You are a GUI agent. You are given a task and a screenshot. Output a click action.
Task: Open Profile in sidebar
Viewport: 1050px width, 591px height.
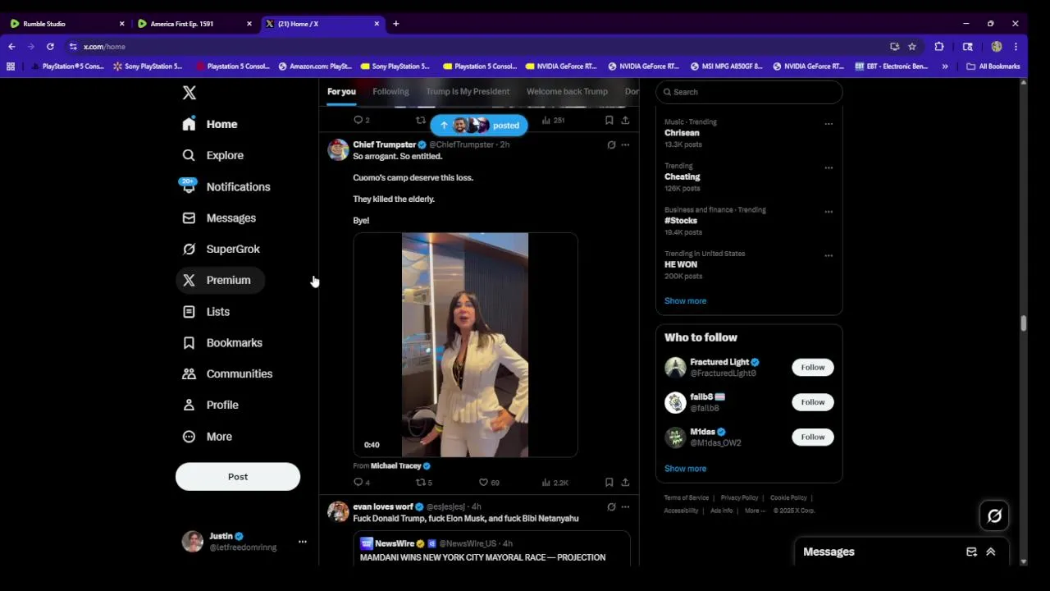tap(211, 405)
